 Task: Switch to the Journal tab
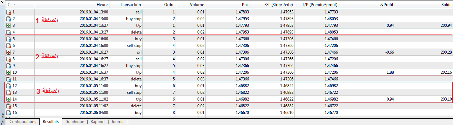pyautogui.click(x=118, y=122)
